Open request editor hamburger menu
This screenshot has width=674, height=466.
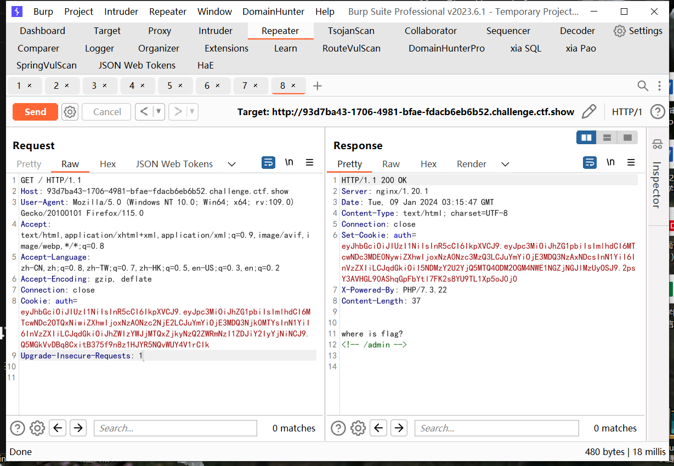[310, 162]
